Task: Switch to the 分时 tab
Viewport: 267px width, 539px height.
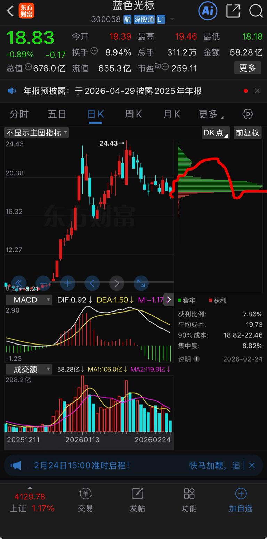Action: (x=19, y=114)
